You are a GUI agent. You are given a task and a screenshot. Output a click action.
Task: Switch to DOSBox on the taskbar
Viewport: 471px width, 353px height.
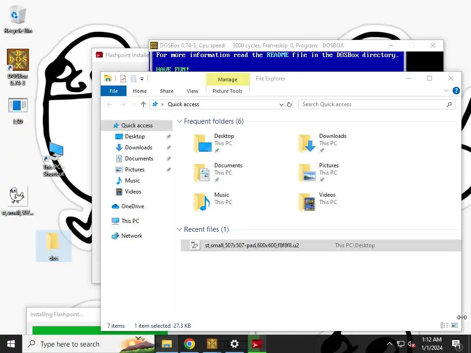pos(212,344)
